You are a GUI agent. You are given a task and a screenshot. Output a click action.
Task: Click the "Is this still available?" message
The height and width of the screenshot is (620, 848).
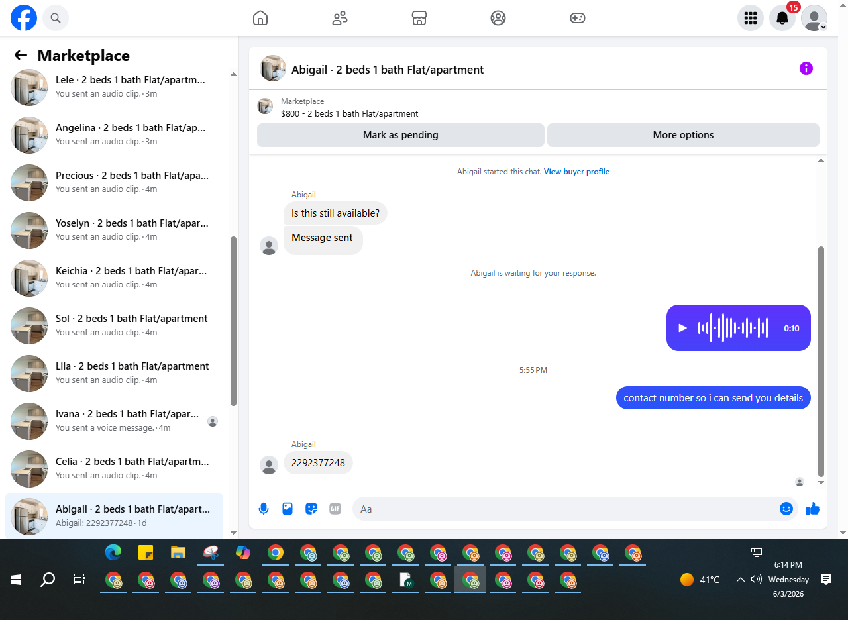[336, 213]
